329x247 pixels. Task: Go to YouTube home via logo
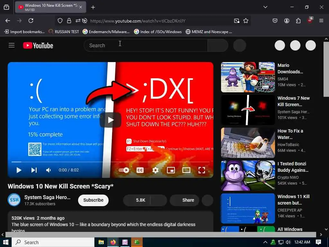click(38, 45)
